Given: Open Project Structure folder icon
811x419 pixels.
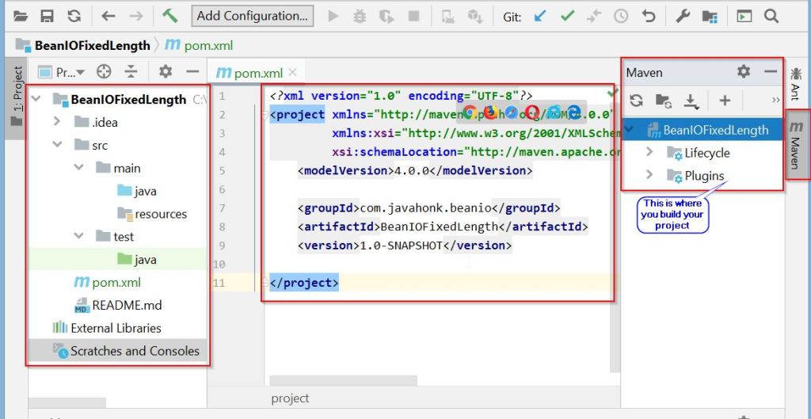Looking at the screenshot, I should pos(710,16).
